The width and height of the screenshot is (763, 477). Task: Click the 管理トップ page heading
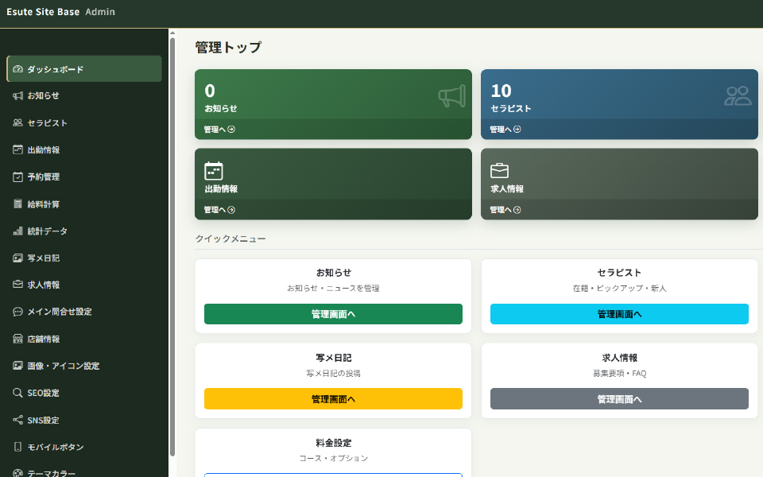[x=228, y=47]
